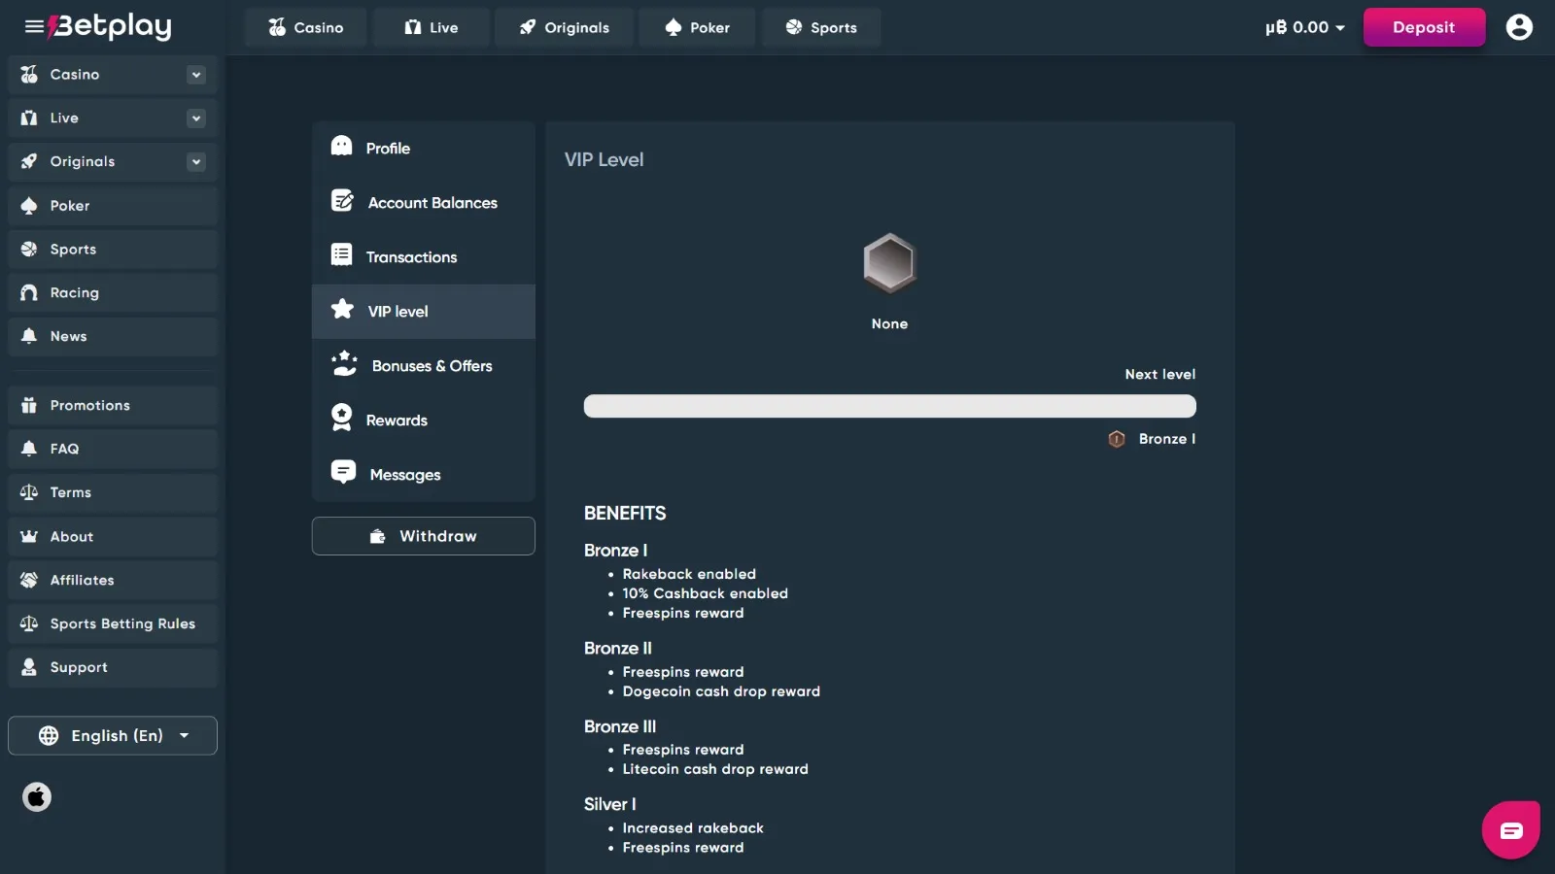Expand the Originals sidebar submenu
Viewport: 1555px width, 874px height.
point(196,162)
